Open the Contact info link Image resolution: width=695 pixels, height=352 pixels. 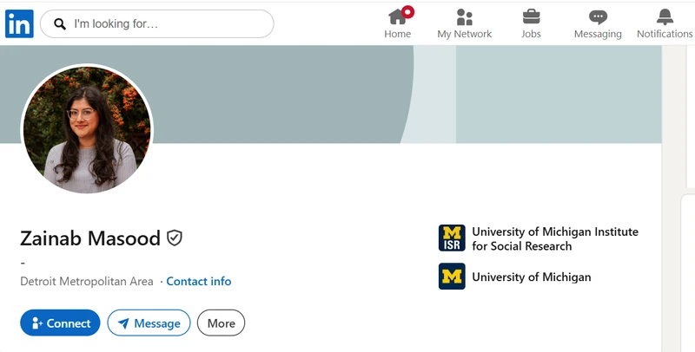[199, 281]
